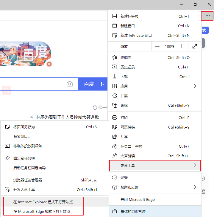
Task: Click the Collections (集锦) icon
Action: click(x=115, y=105)
